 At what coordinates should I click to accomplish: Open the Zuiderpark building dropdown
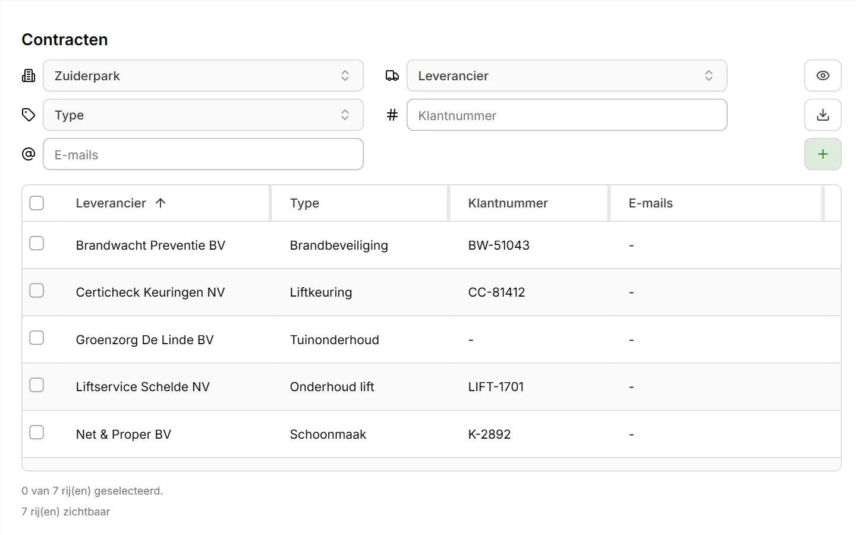point(203,75)
